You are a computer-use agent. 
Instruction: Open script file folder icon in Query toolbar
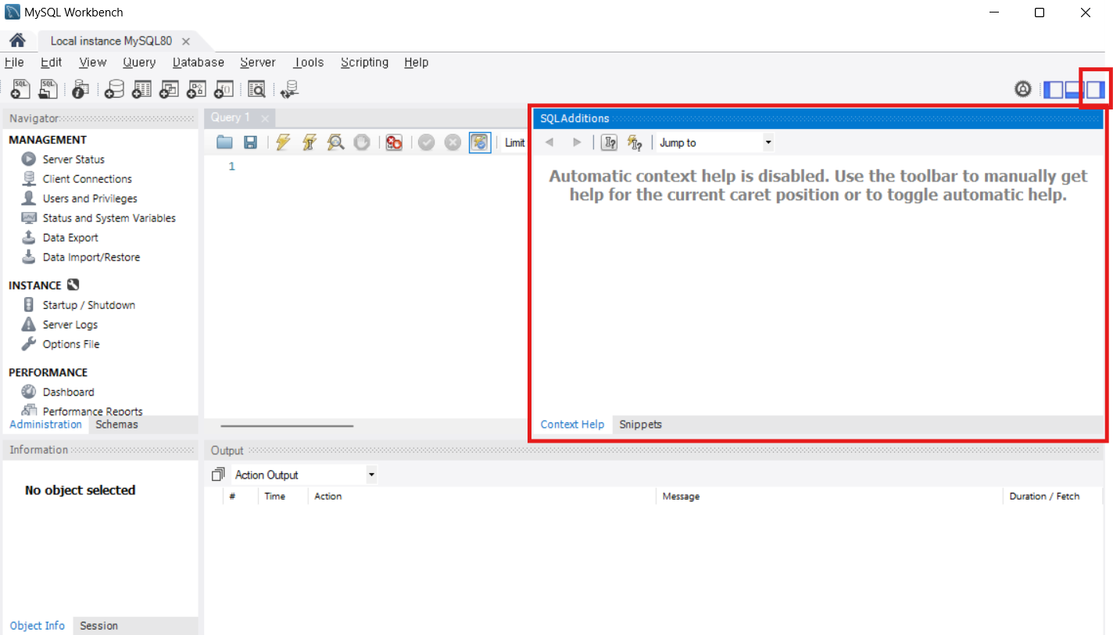(225, 142)
